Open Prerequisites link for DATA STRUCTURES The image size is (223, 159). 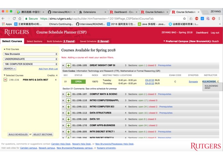166,113
